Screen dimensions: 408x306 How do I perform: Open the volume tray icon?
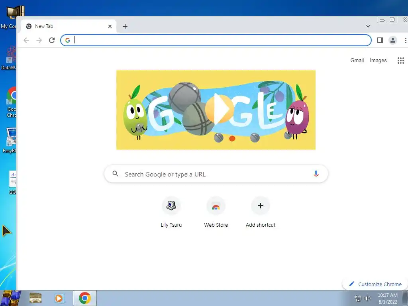[x=368, y=298]
